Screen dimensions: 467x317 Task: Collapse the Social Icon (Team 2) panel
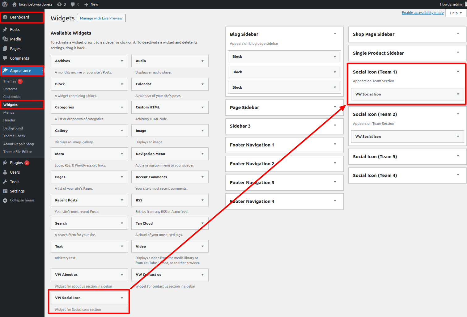tap(458, 114)
